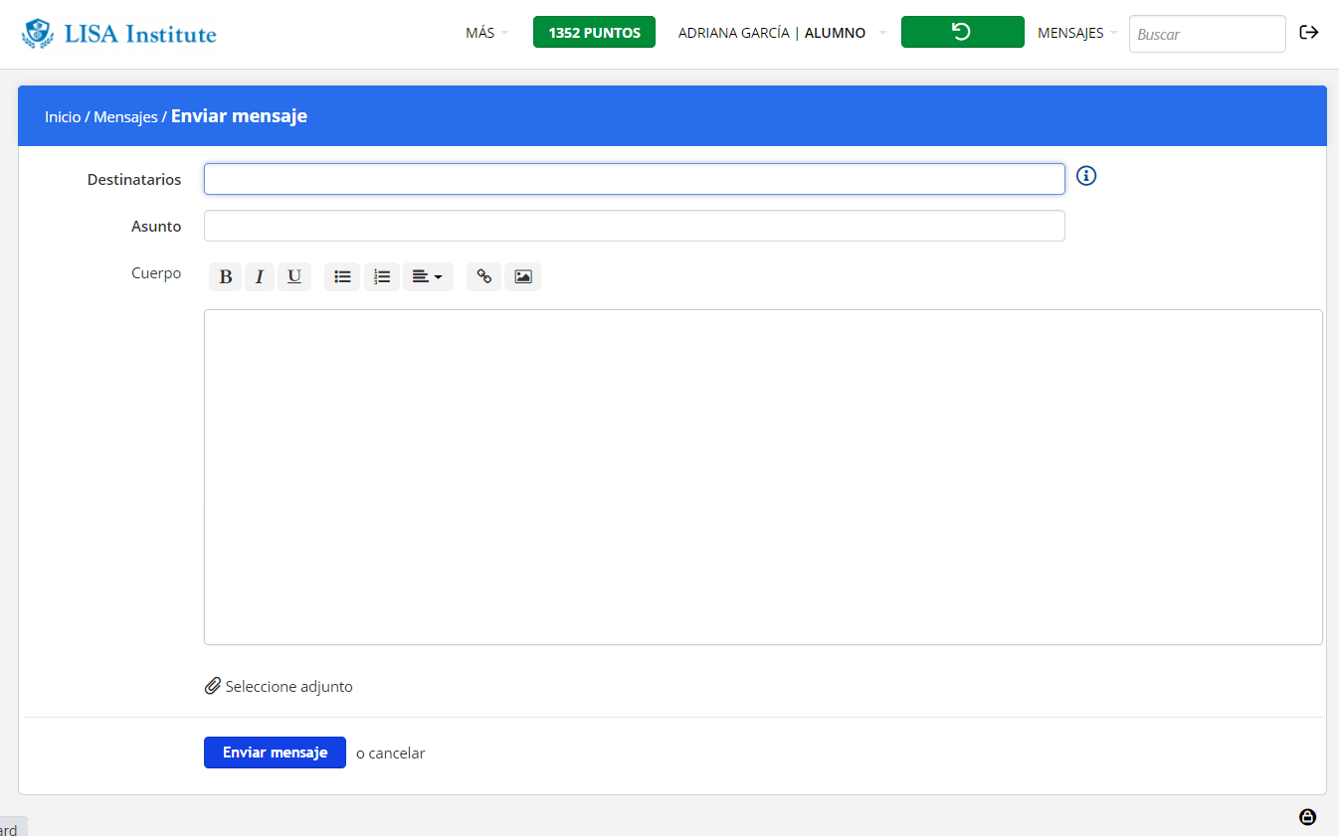Apply italic formatting to message body
The width and height of the screenshot is (1339, 836).
coord(260,276)
